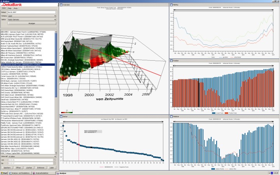
Task: Switch to 'Analyse- und Redaktions...' taskbar item
Action: [x=20, y=173]
